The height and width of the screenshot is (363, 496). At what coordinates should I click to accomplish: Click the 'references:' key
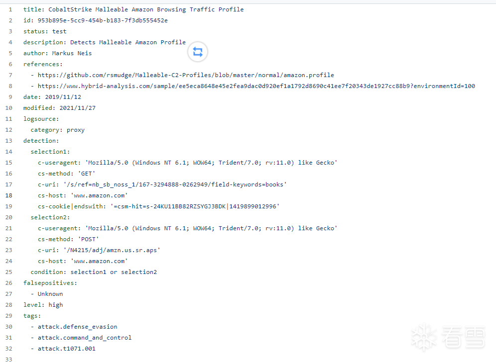[x=43, y=64]
